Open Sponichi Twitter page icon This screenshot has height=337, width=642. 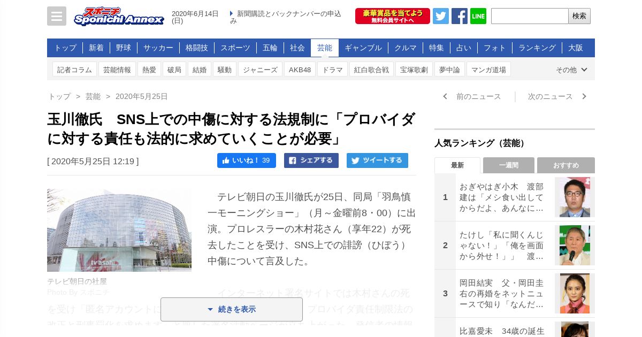click(441, 16)
